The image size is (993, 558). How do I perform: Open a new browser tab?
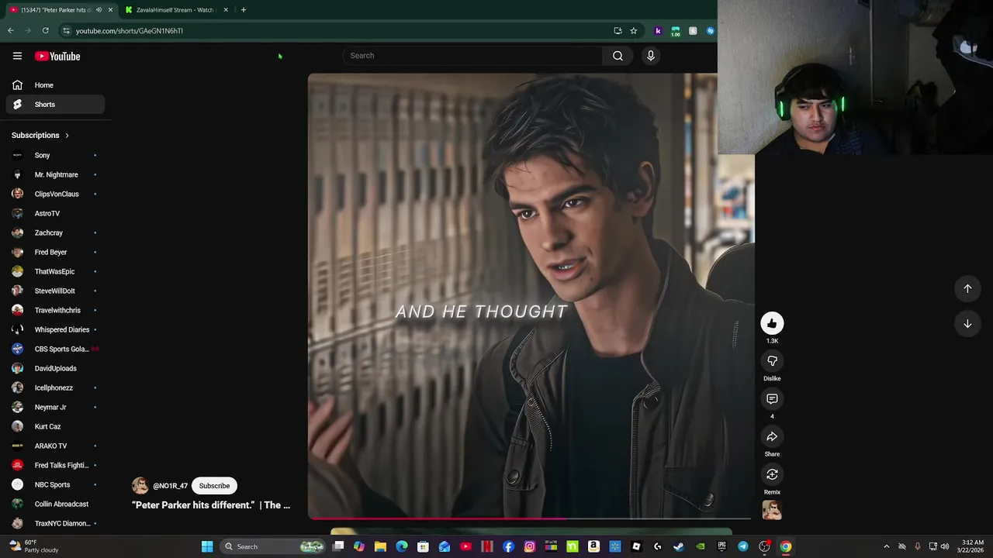[243, 10]
